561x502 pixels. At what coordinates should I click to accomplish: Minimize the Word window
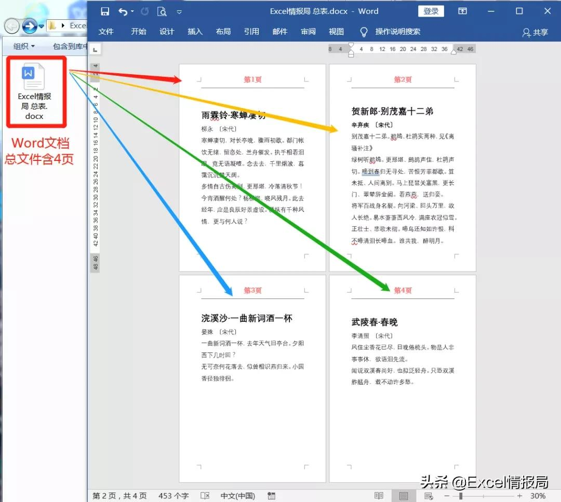click(491, 11)
